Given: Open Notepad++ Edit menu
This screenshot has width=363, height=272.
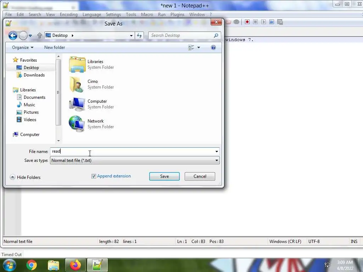Looking at the screenshot, I should [20, 14].
